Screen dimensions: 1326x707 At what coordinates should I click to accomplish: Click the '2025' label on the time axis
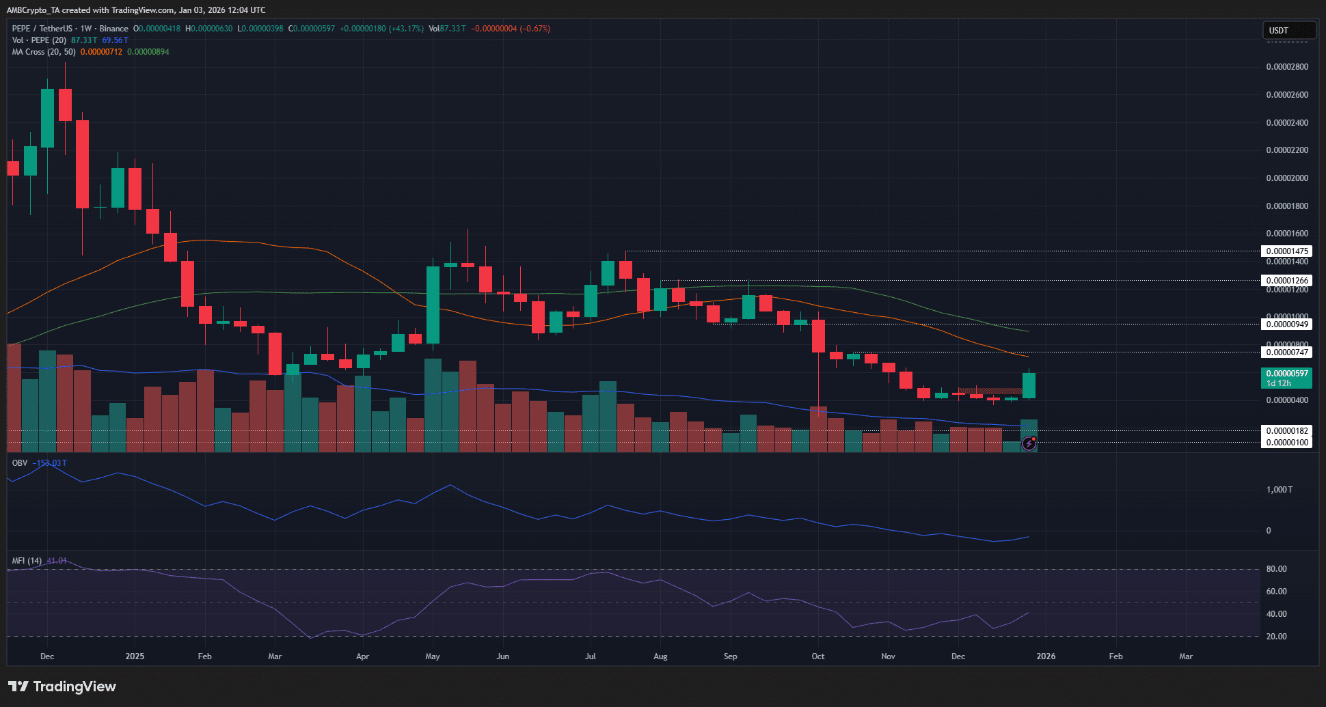tap(135, 656)
